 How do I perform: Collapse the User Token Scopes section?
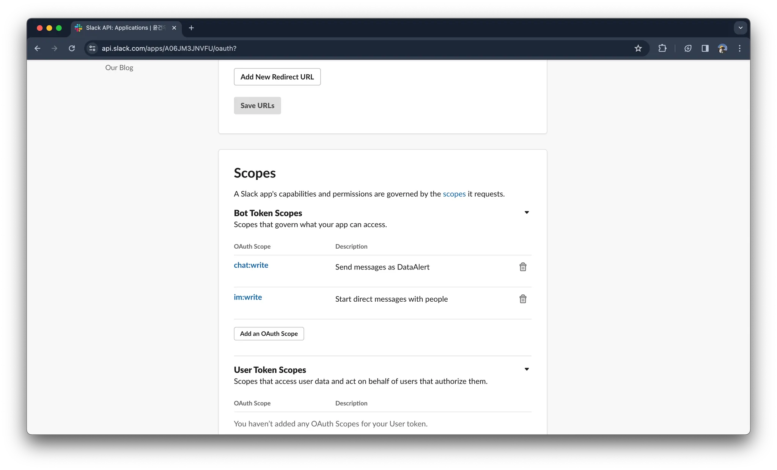pos(527,370)
